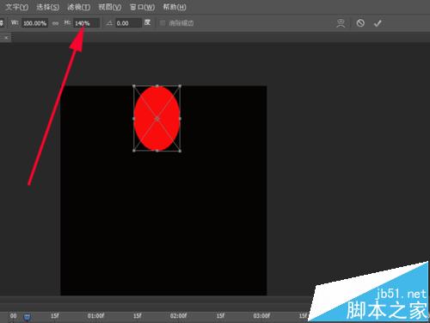The width and height of the screenshot is (430, 323).
Task: Click the rotation angle field showing 0.00
Action: click(128, 23)
